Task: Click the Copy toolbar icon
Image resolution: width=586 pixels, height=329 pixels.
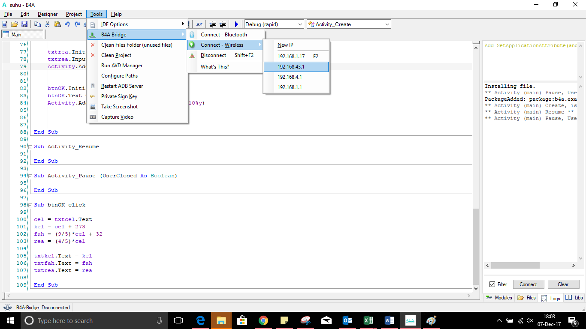Action: pyautogui.click(x=37, y=24)
